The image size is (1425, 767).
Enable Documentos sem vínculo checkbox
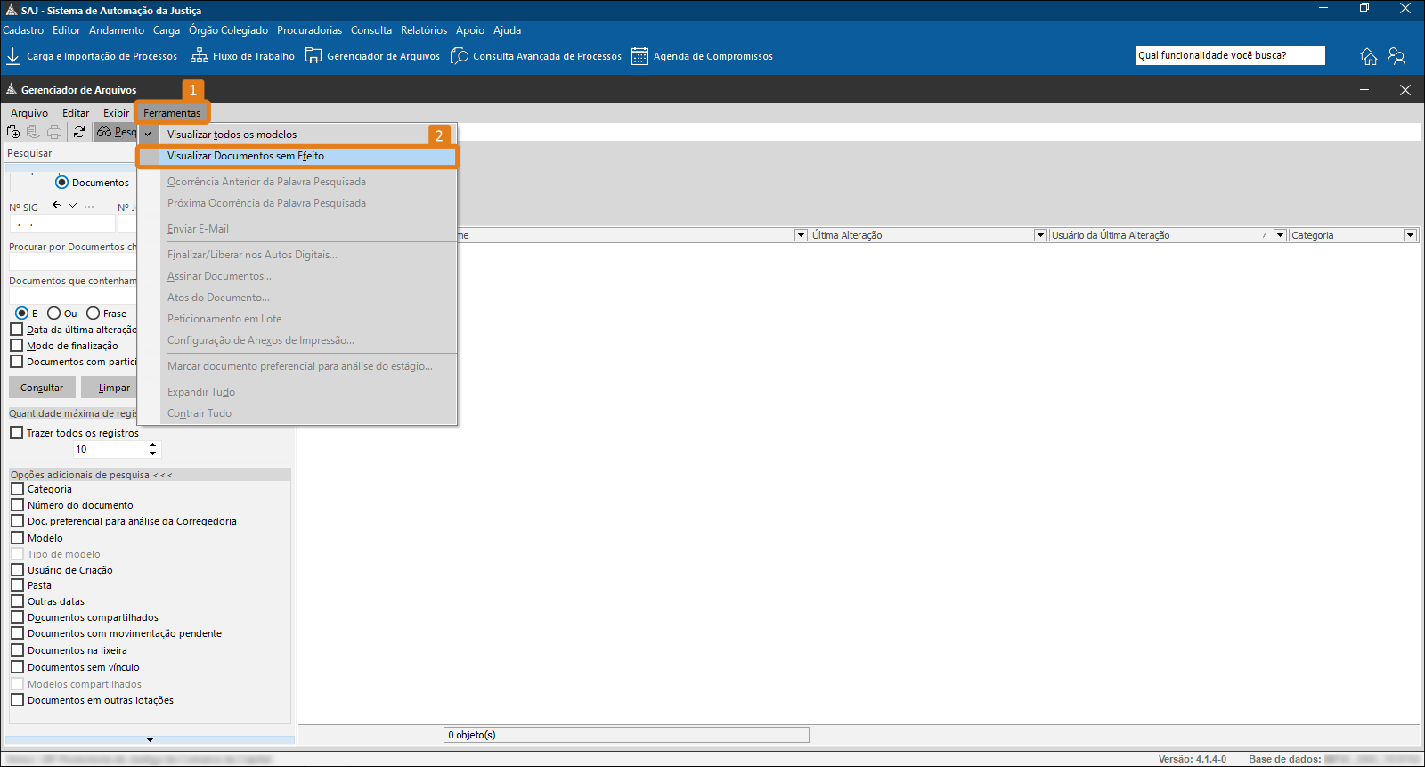(17, 667)
